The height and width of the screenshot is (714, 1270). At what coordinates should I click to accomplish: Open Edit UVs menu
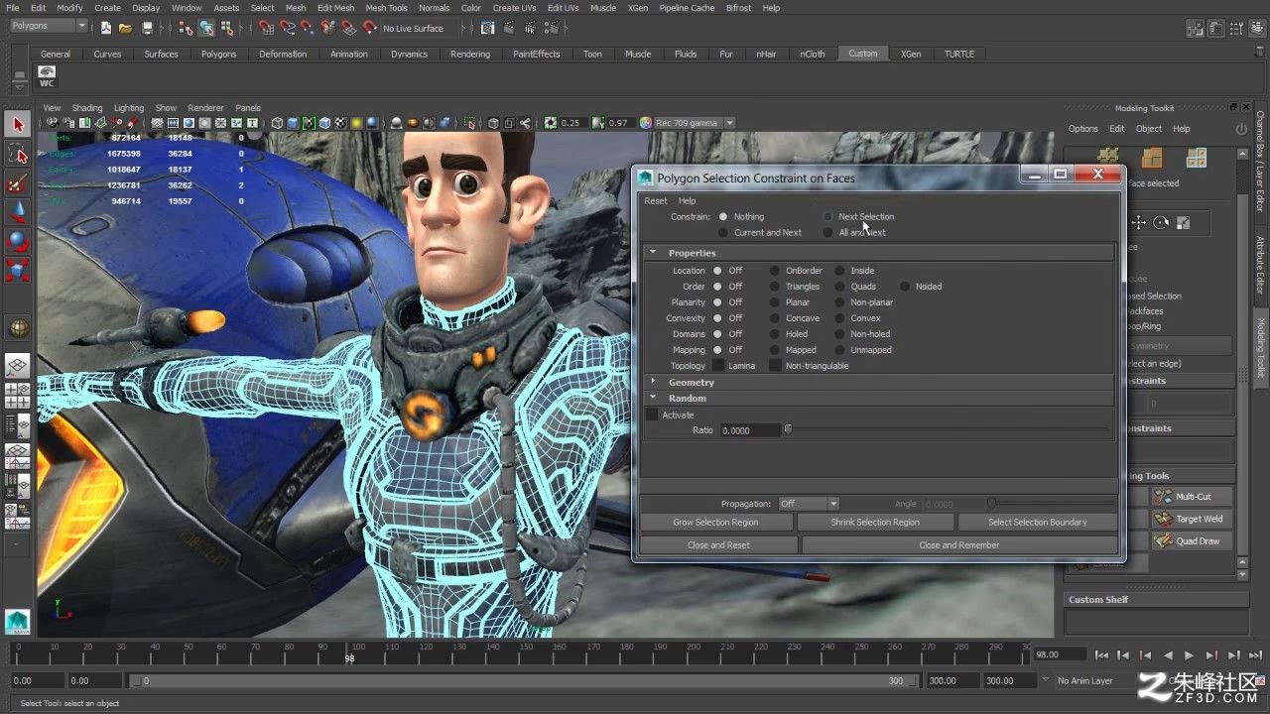tap(563, 8)
